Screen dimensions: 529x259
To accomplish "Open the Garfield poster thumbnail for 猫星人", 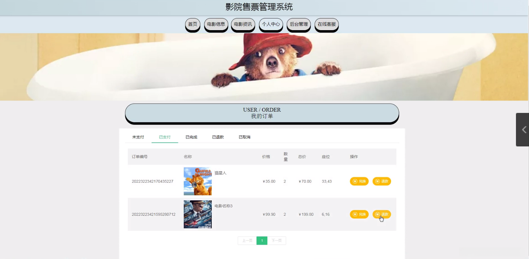I will [x=198, y=181].
